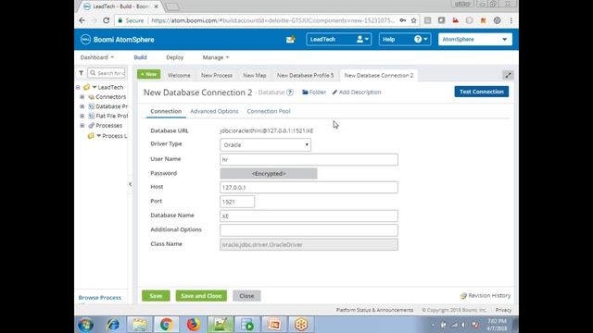Open the Dashboard menu
Screen dimensions: 593x333
96,57
